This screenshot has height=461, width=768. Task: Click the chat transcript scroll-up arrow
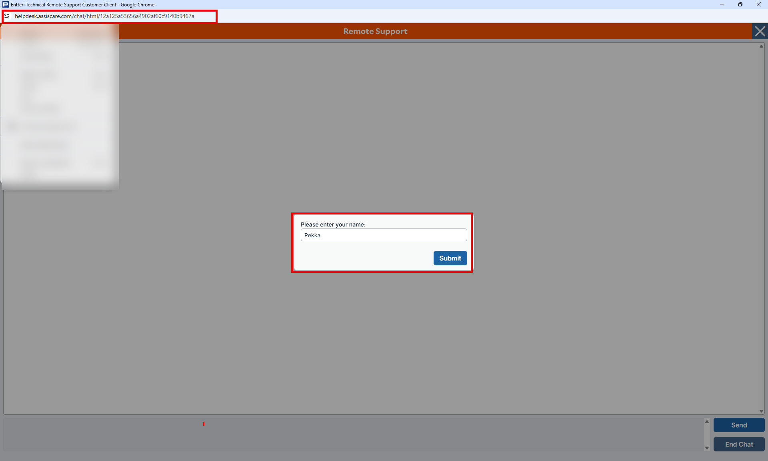click(x=761, y=46)
